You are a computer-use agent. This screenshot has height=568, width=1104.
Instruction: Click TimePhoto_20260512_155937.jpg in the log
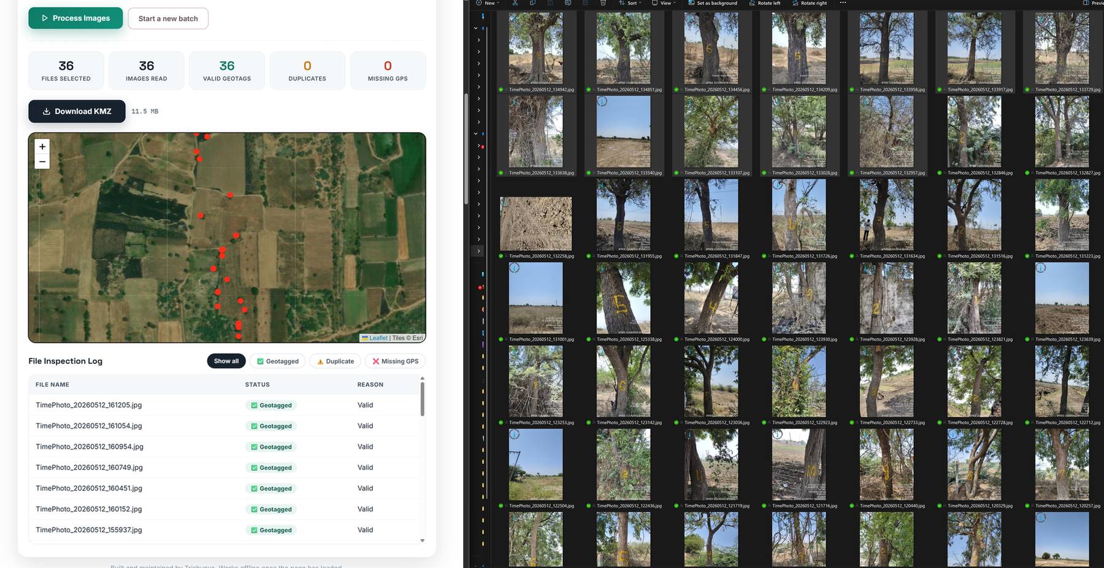[x=89, y=530]
